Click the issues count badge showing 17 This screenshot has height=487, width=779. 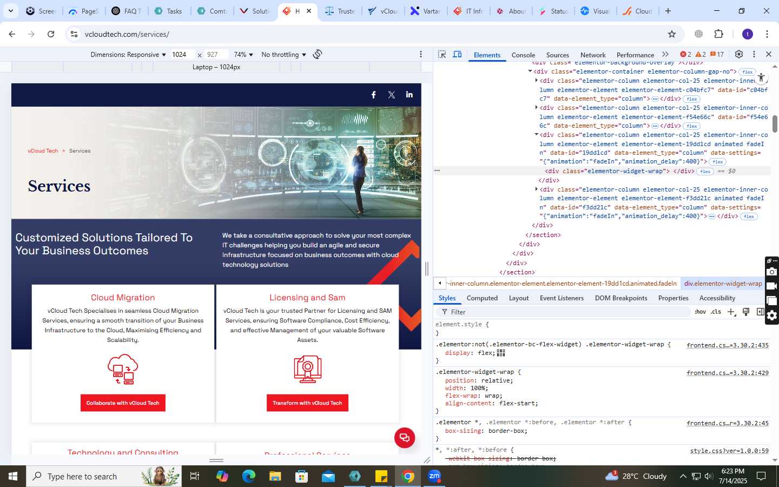(717, 54)
